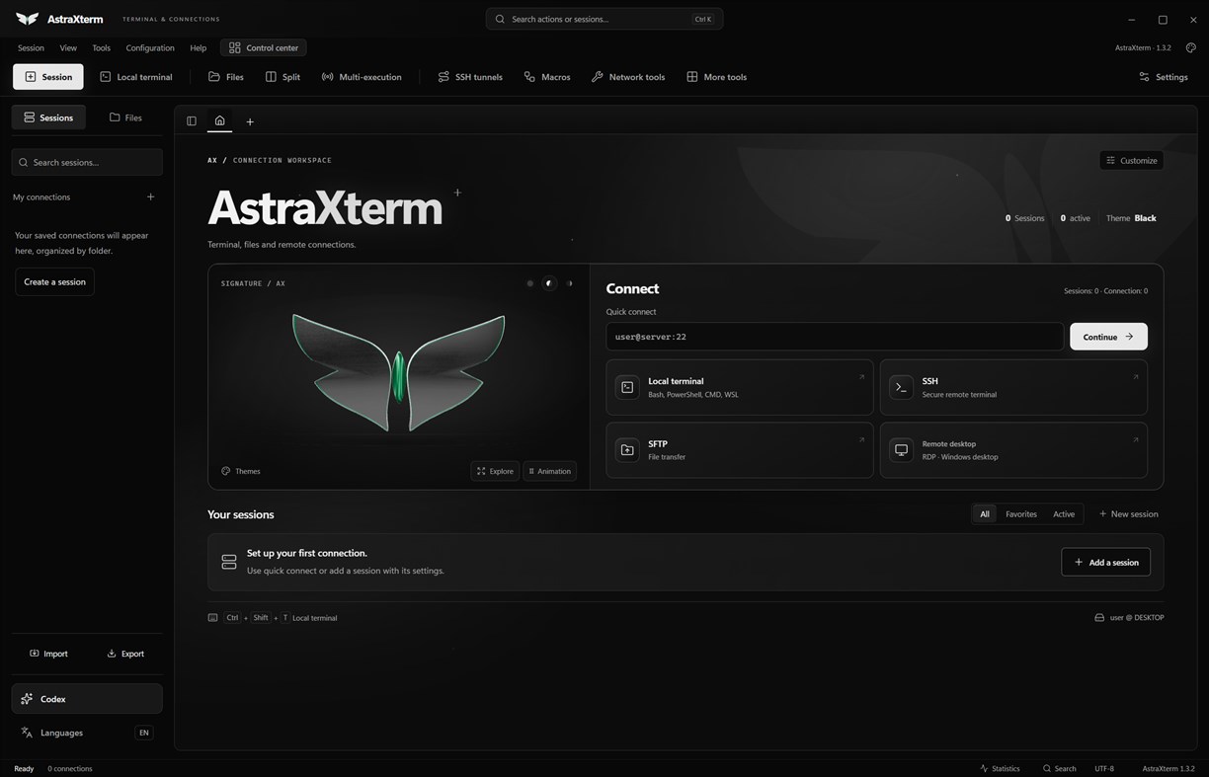Click the Quick connect input field
1209x777 pixels.
[835, 337]
